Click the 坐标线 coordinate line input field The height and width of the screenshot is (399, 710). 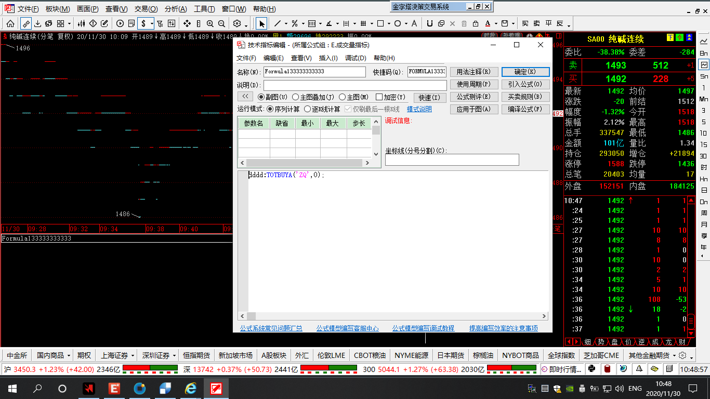tap(452, 159)
